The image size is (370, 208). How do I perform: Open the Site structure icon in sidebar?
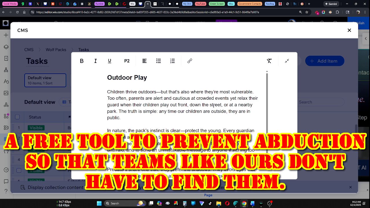pyautogui.click(x=6, y=70)
